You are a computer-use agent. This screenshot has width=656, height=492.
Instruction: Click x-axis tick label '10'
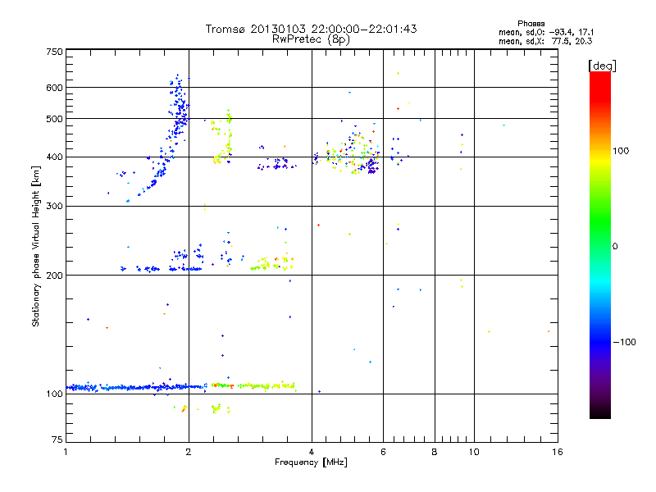474,452
